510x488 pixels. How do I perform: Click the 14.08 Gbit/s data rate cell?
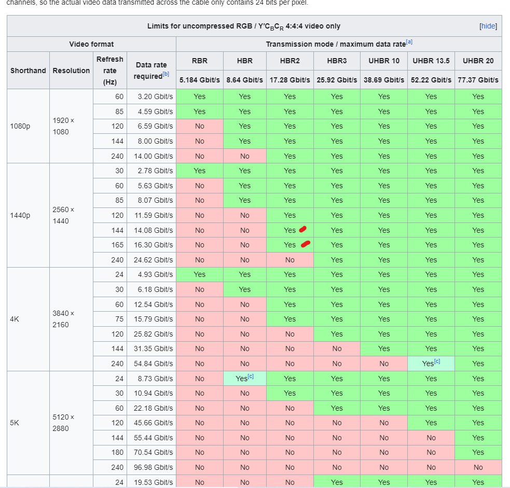tap(151, 230)
